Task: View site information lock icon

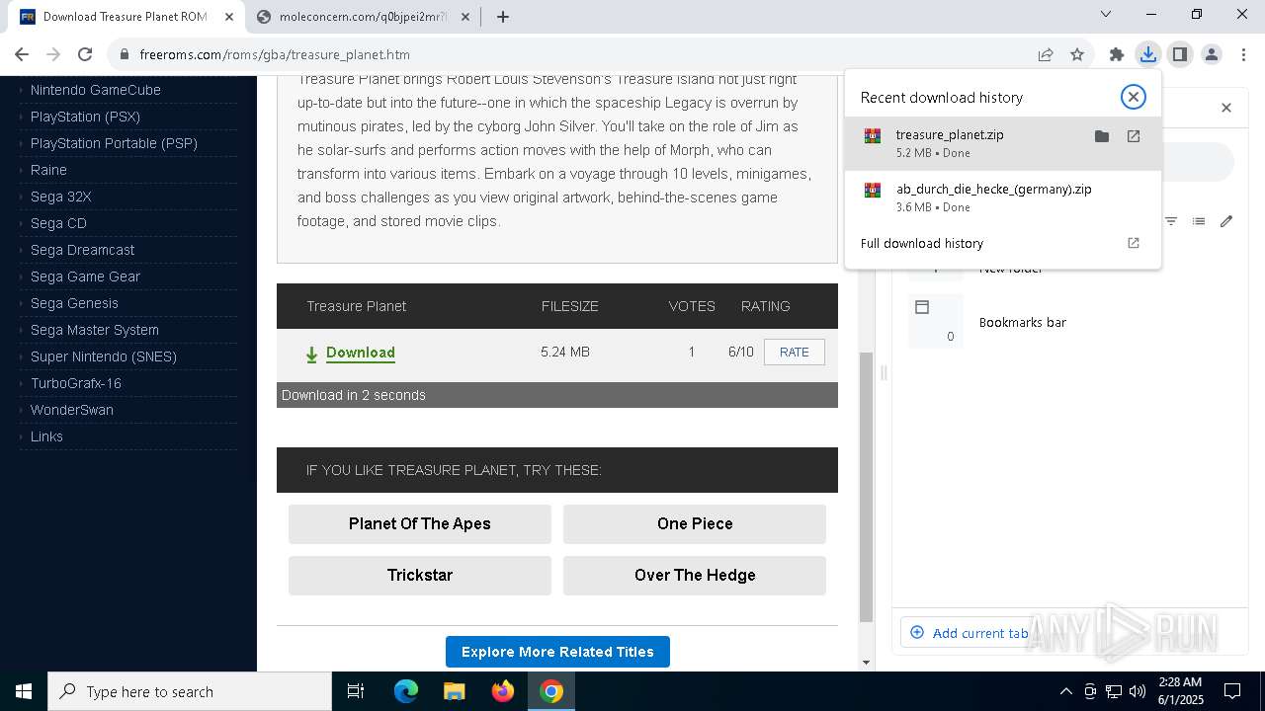Action: 125,54
